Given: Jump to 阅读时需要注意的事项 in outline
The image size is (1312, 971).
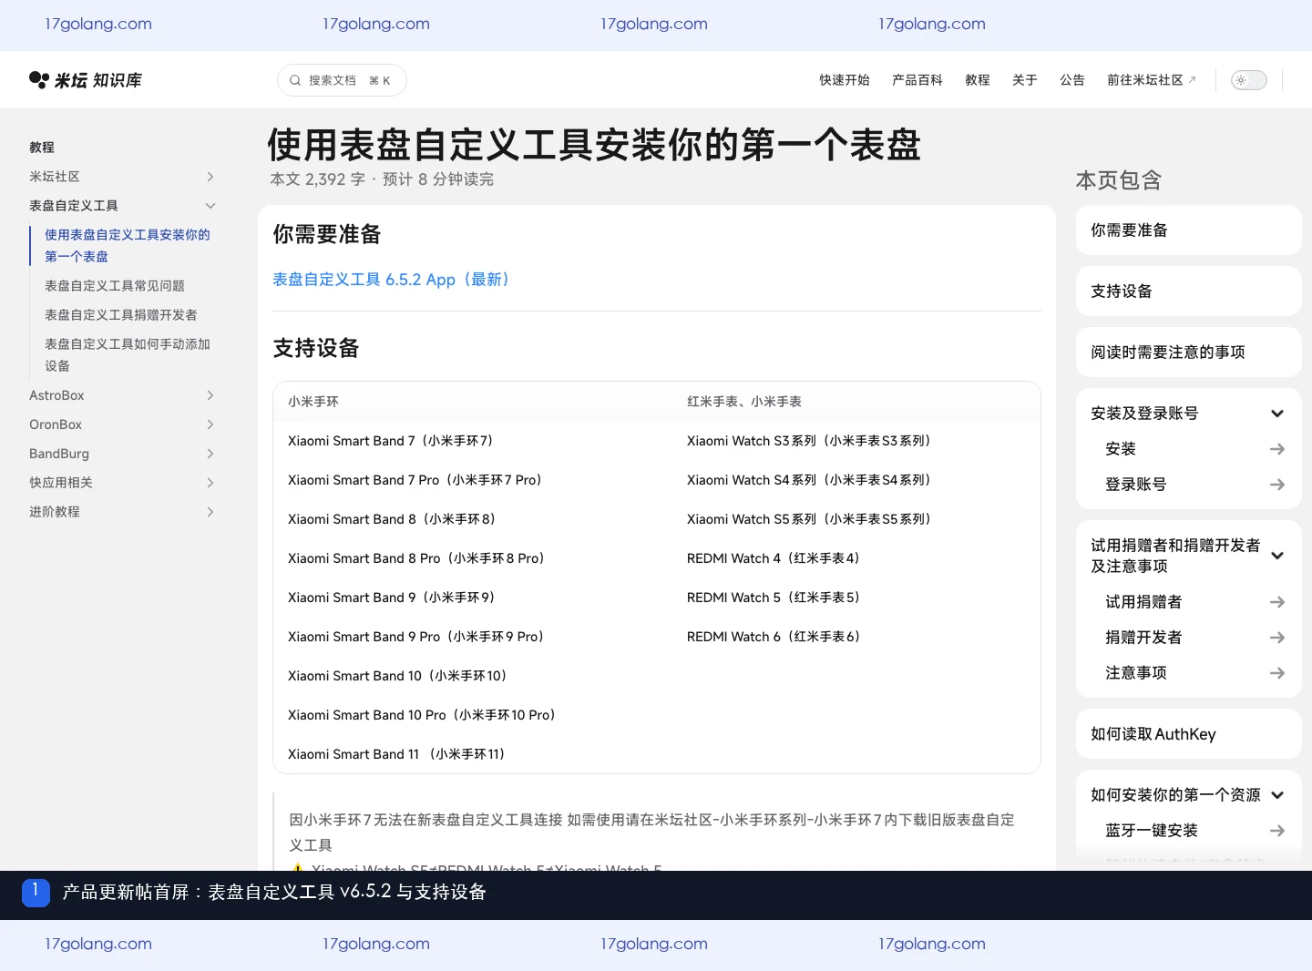Looking at the screenshot, I should tap(1188, 353).
